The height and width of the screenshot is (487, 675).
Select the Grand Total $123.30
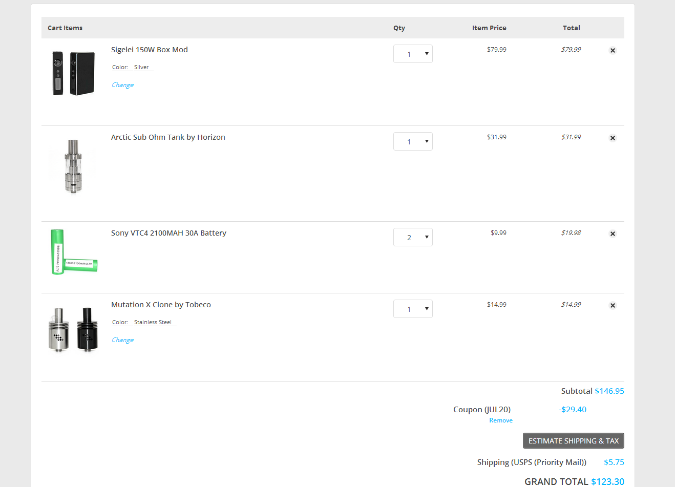[x=608, y=482]
